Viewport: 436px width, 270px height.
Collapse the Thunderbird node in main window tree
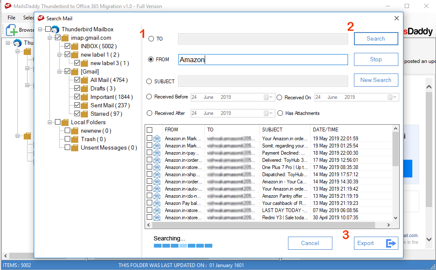pyautogui.click(x=8, y=43)
